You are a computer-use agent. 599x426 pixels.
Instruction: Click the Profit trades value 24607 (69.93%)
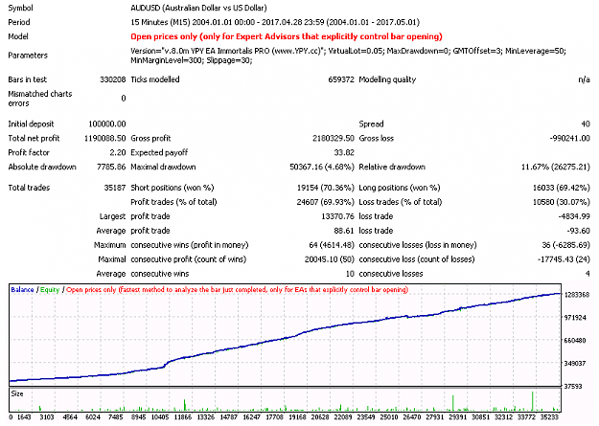point(326,202)
